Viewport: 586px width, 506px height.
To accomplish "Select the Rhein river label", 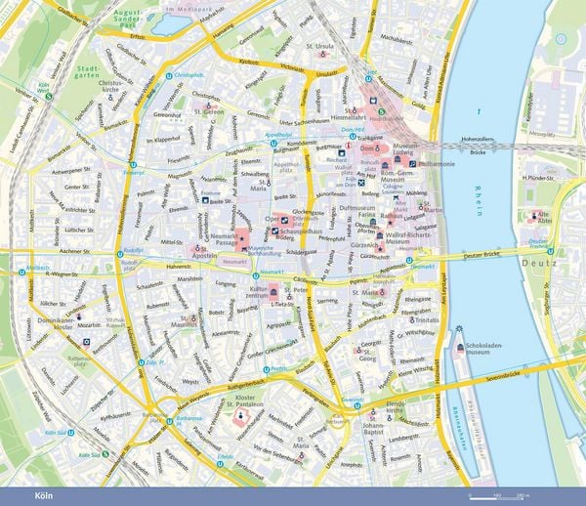I will [479, 200].
